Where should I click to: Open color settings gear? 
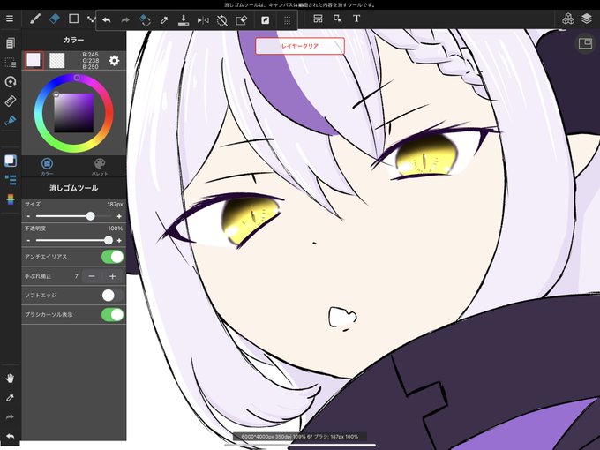(114, 61)
